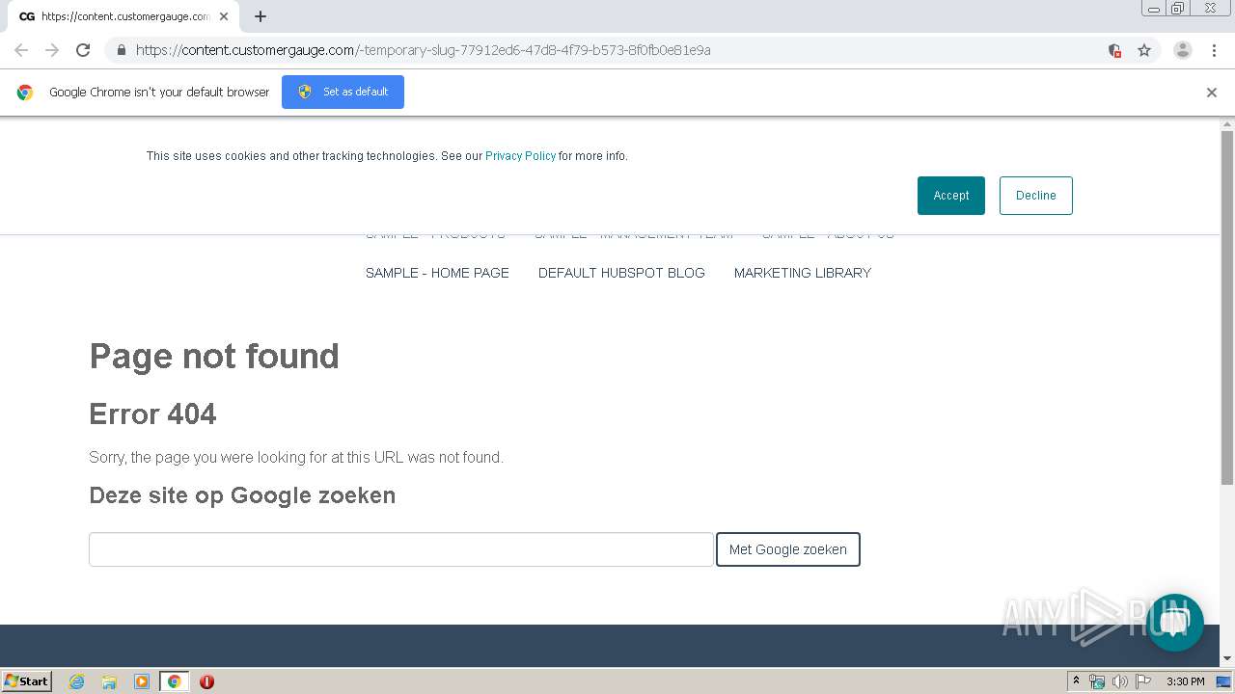Click the Error 404 heading
Image resolution: width=1235 pixels, height=694 pixels.
(152, 414)
